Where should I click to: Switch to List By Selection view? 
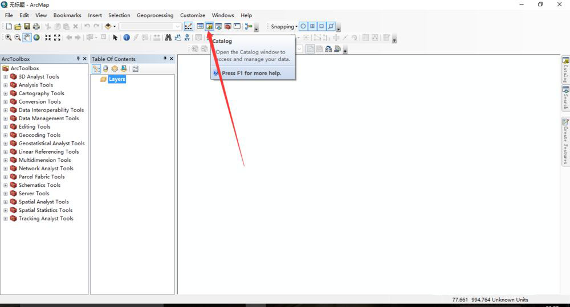(124, 69)
